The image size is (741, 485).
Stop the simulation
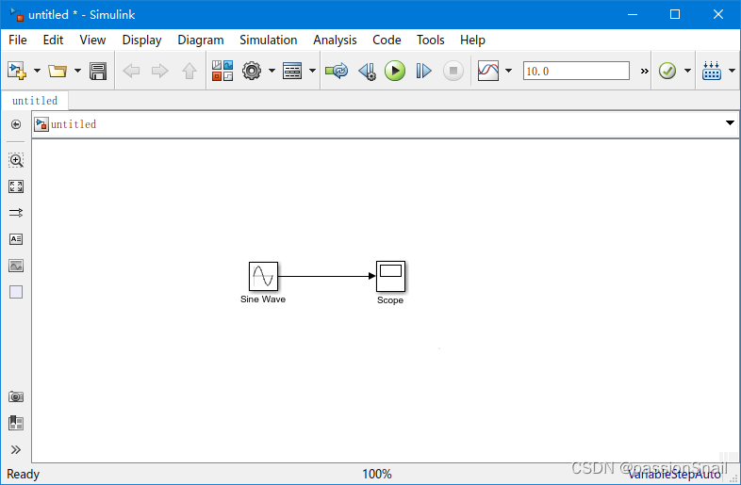pyautogui.click(x=453, y=71)
